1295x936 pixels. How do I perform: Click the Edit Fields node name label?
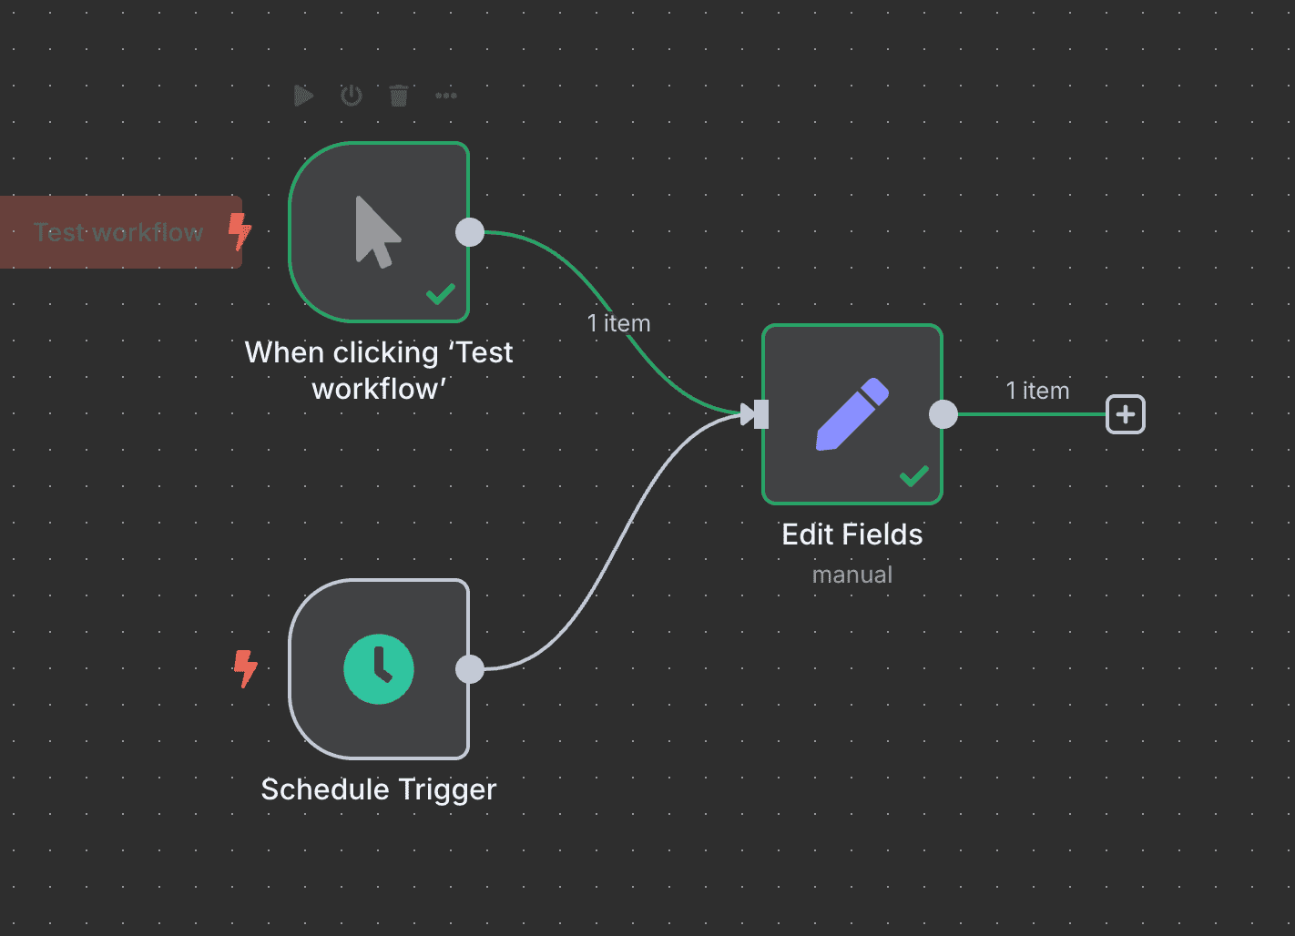852,534
